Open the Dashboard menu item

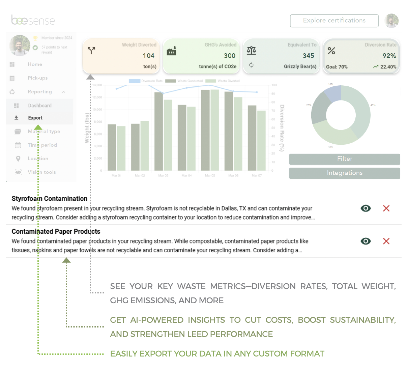pyautogui.click(x=39, y=106)
